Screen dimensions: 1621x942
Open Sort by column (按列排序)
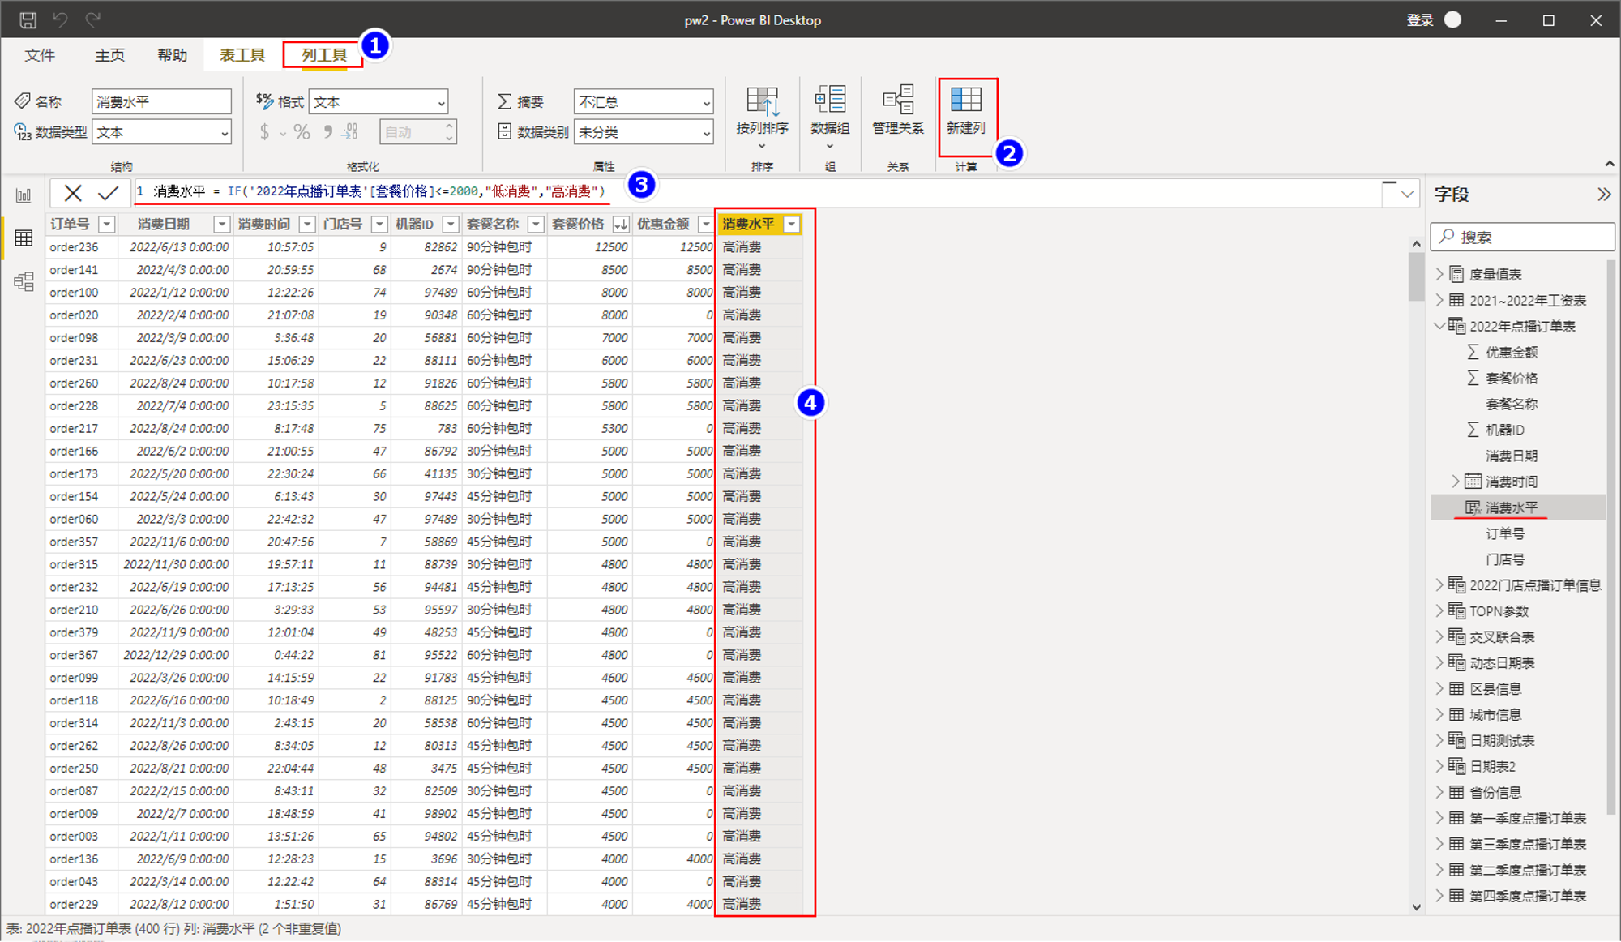(762, 118)
